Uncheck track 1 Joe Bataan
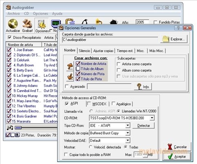Image resolution: width=197 pixels, height=164 pixels. [9, 50]
